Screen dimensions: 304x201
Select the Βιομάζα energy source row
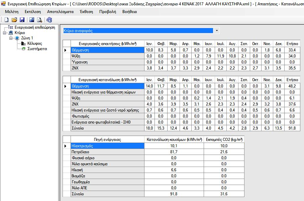[154, 176]
